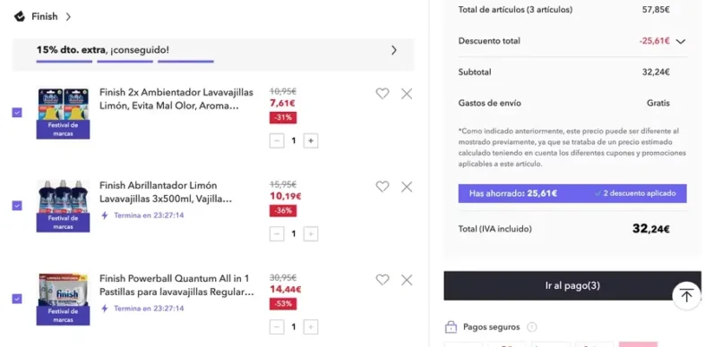Open the Finish Abrillantador product thumbnail

pyautogui.click(x=63, y=206)
